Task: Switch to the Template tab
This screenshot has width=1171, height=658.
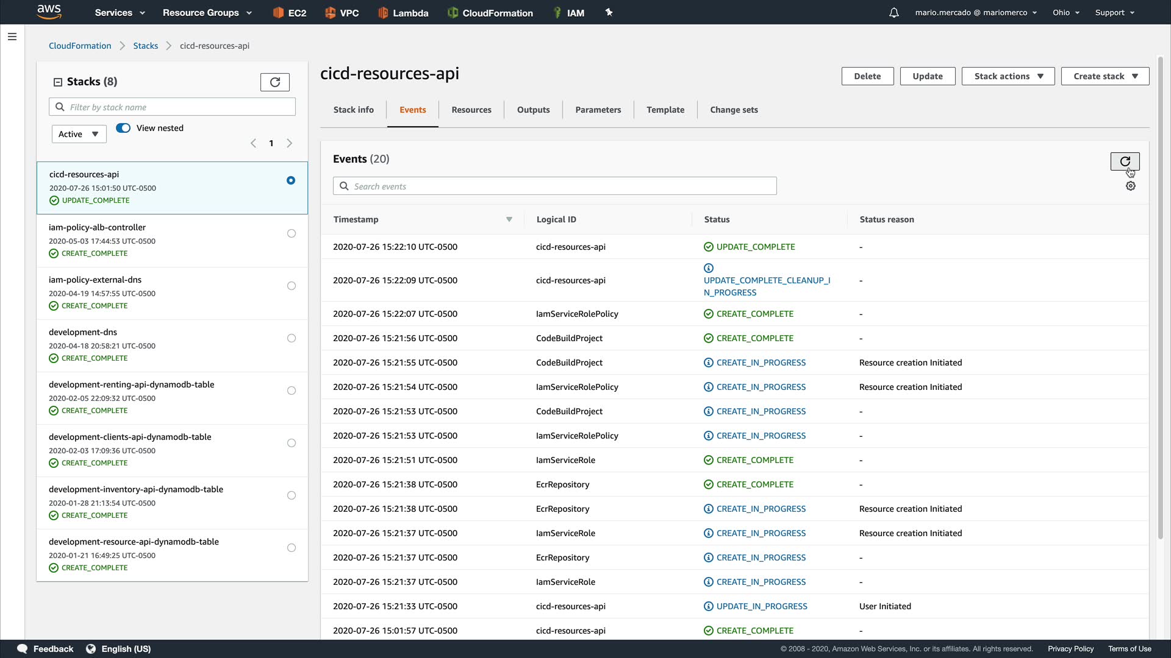Action: click(x=665, y=110)
